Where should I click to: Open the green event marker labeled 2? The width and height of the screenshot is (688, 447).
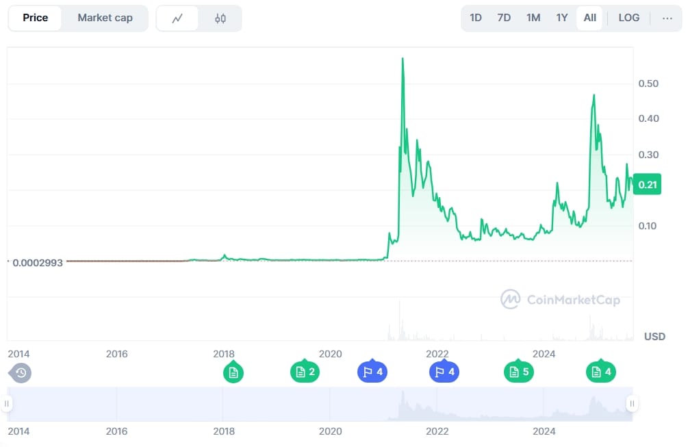304,372
